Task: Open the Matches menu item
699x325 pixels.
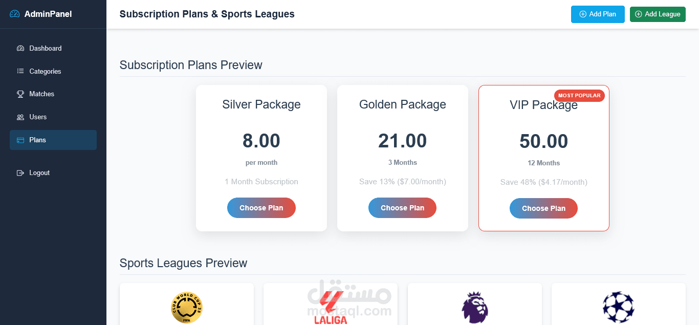Action: click(x=41, y=94)
